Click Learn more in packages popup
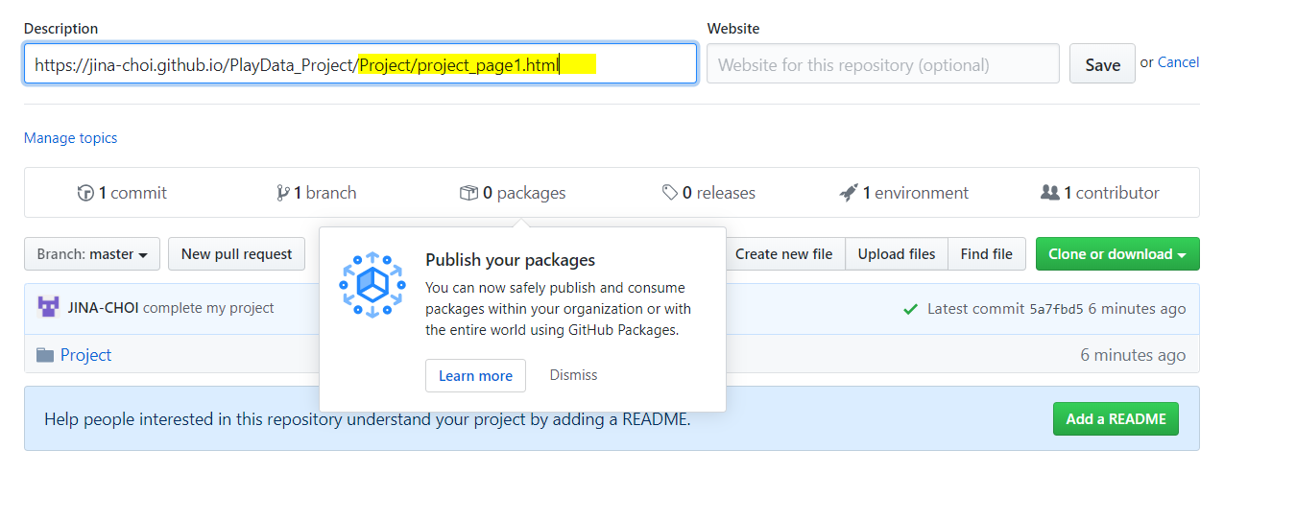 tap(475, 375)
